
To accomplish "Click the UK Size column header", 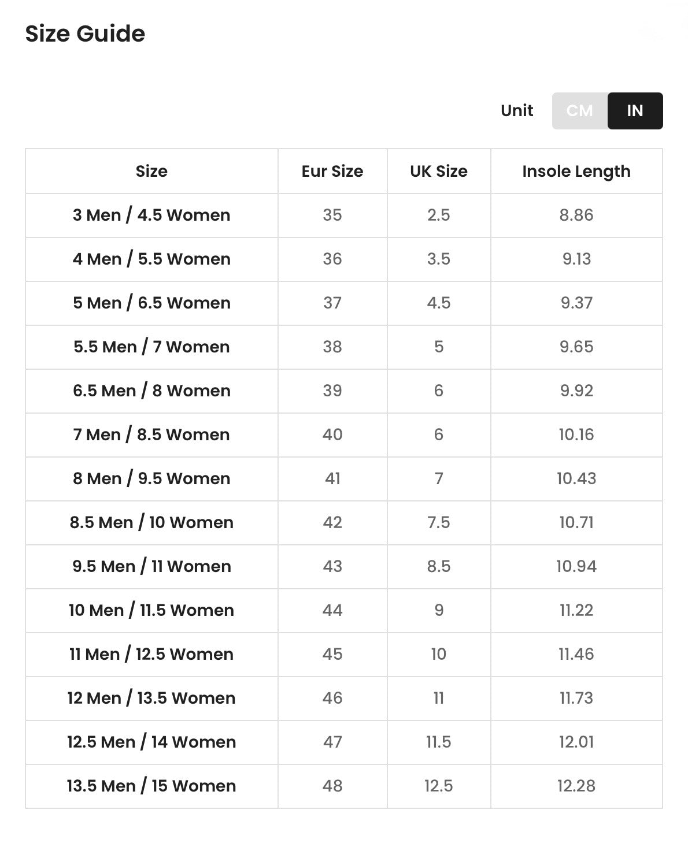I will click(x=439, y=171).
